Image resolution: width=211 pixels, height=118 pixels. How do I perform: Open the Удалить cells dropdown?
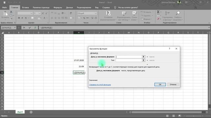pyautogui.click(x=147, y=16)
